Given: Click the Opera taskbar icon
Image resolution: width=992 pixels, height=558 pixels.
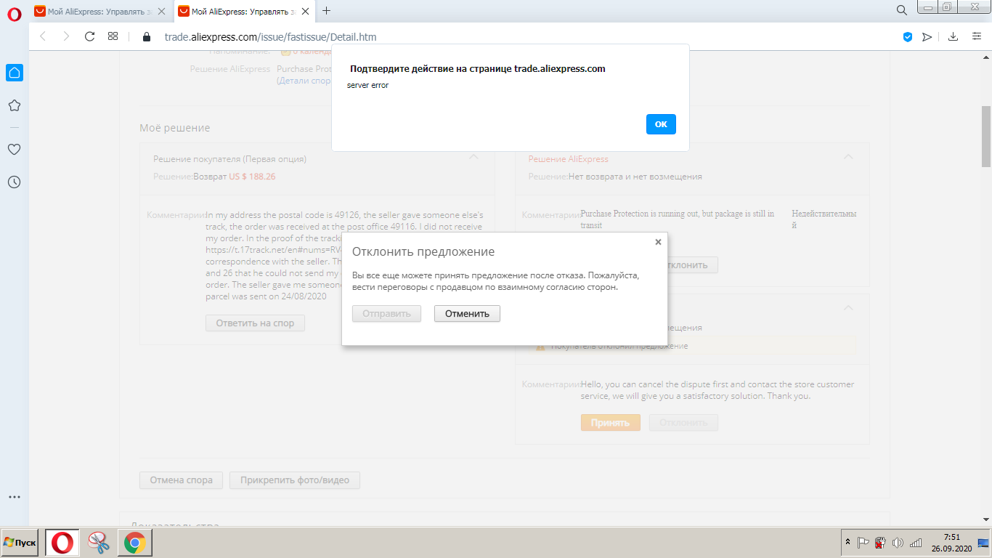Looking at the screenshot, I should [x=62, y=543].
